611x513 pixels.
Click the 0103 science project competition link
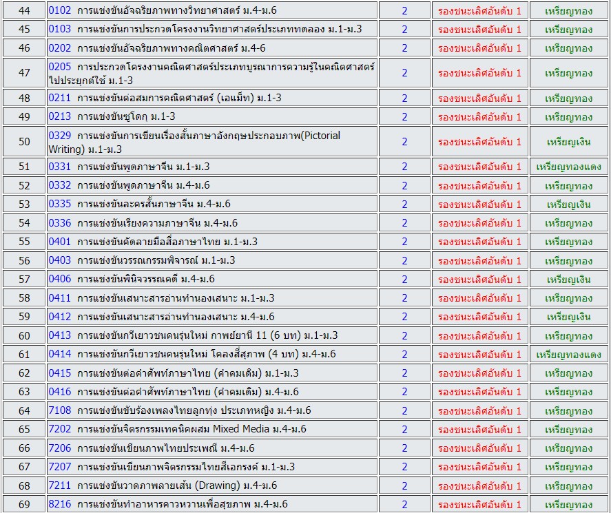[x=59, y=30]
